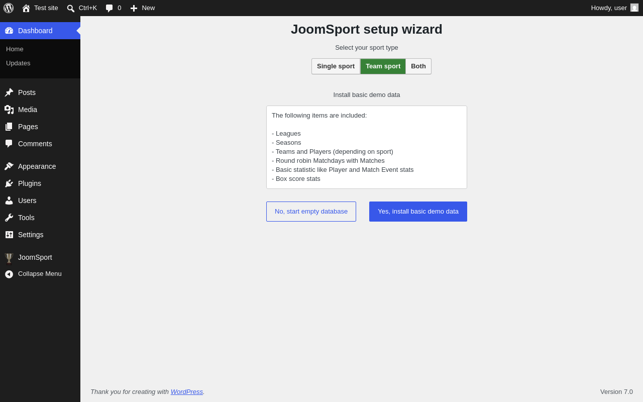
Task: Click "The following items are included:" text
Action: [319, 116]
